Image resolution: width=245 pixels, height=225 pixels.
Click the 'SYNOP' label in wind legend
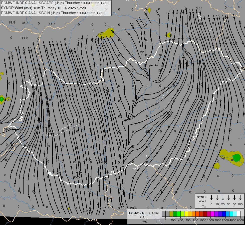(x=202, y=197)
